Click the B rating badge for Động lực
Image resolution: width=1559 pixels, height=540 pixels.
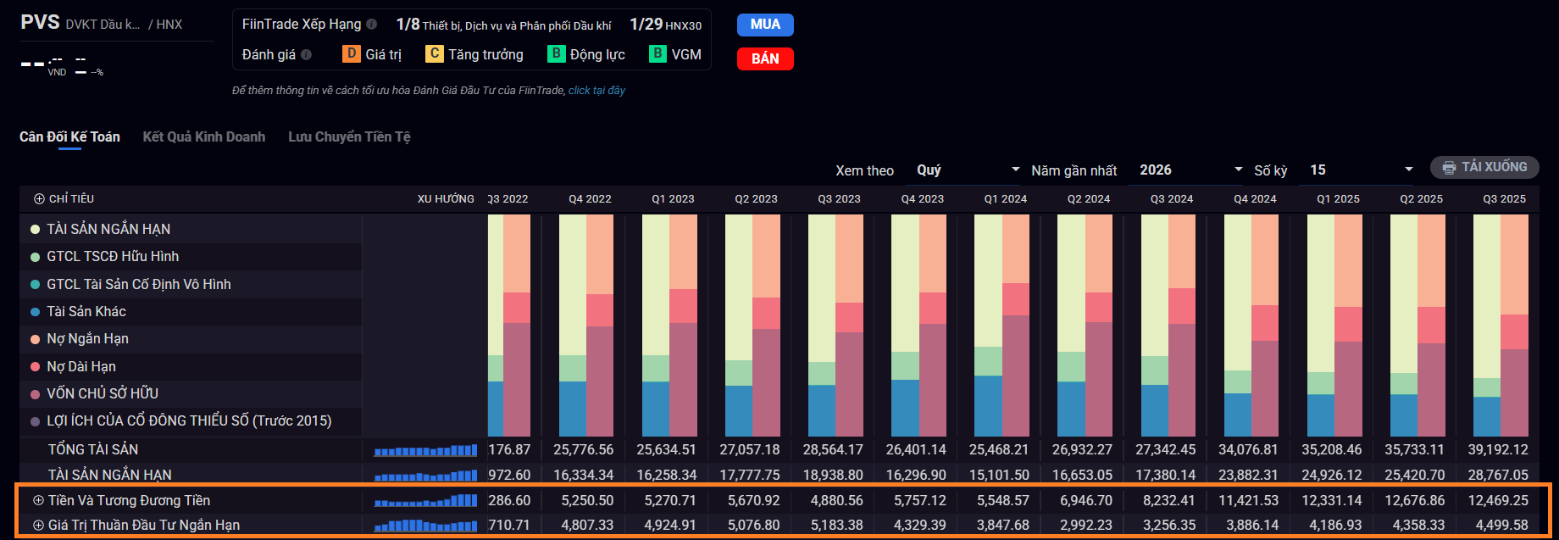556,54
